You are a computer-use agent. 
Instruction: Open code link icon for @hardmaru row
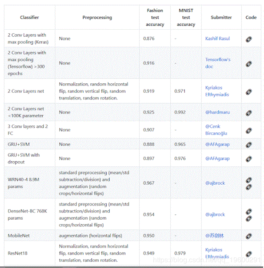click(249, 113)
